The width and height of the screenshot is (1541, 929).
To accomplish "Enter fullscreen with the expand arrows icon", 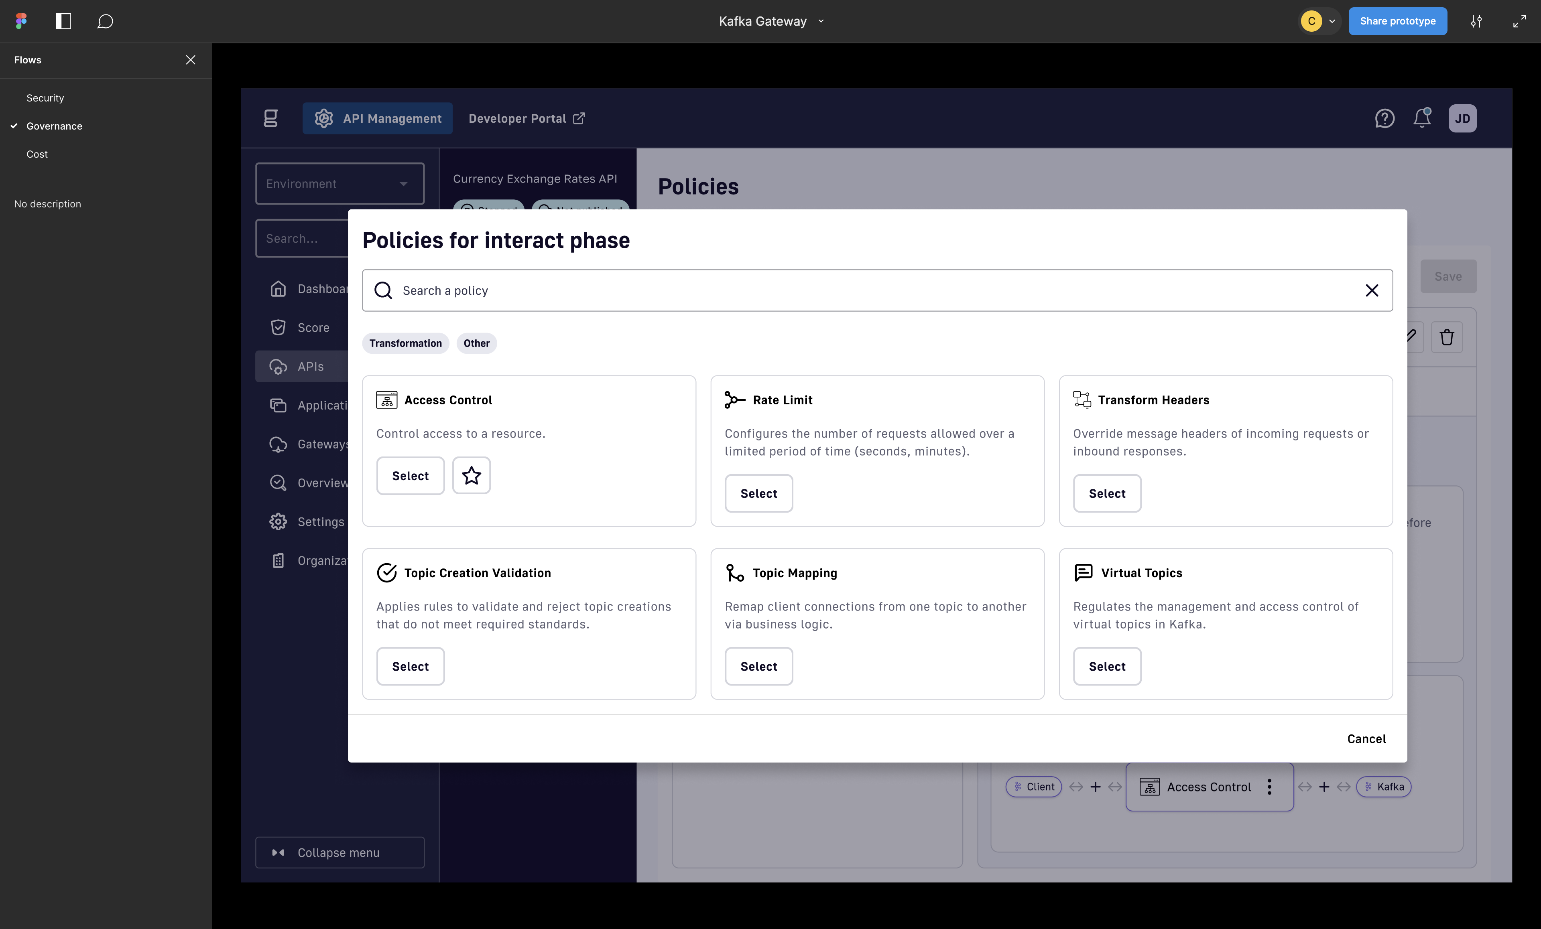I will point(1519,21).
